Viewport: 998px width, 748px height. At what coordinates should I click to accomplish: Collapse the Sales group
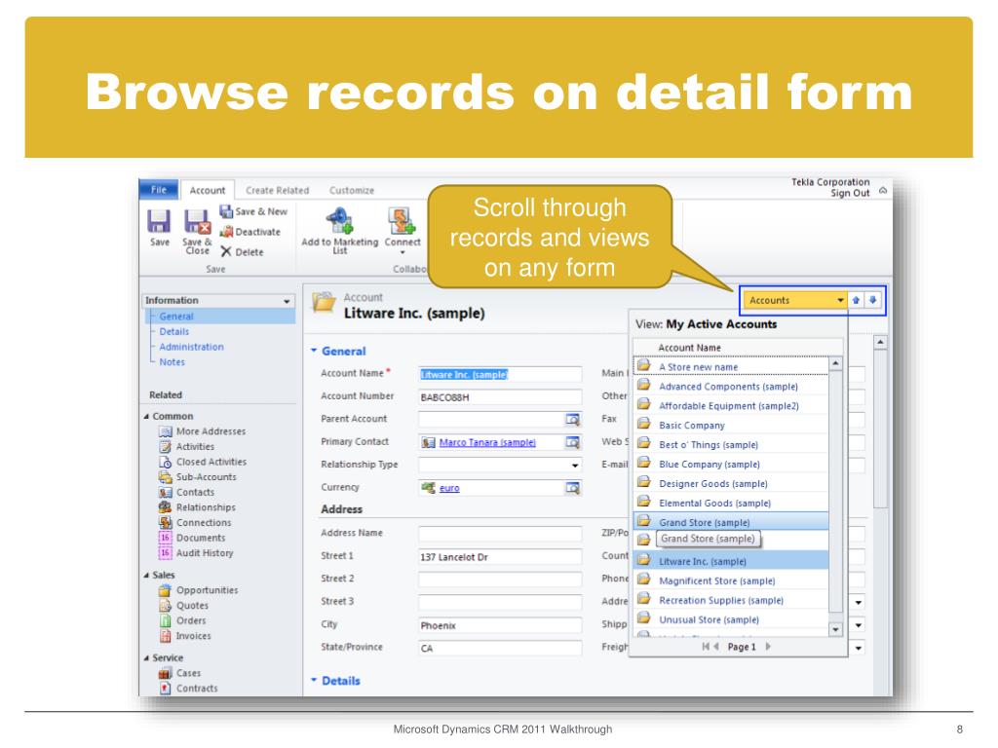coord(147,575)
